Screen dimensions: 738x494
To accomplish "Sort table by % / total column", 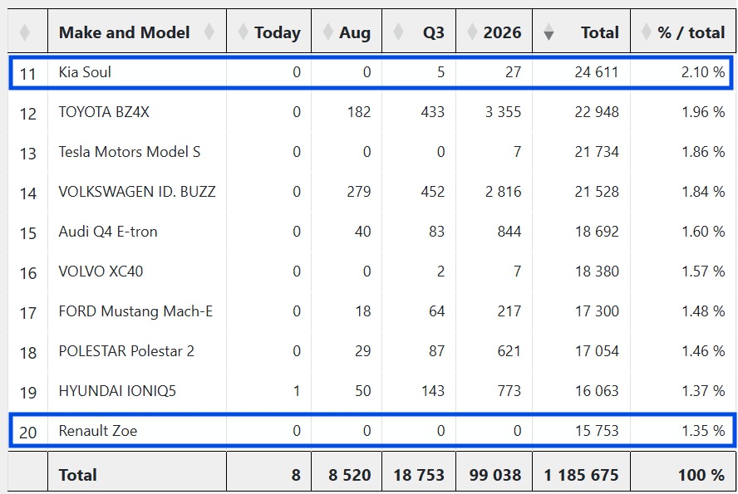I will pyautogui.click(x=683, y=32).
